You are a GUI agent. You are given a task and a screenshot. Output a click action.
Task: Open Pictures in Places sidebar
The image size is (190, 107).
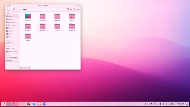click(12, 31)
